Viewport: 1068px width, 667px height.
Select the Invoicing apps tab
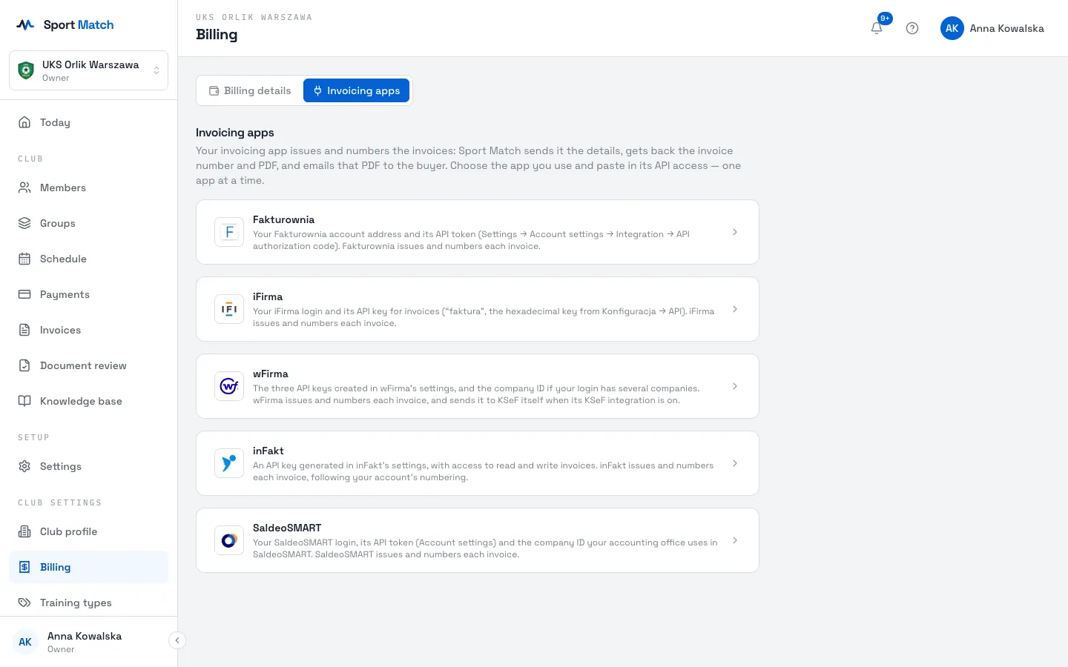(x=356, y=90)
